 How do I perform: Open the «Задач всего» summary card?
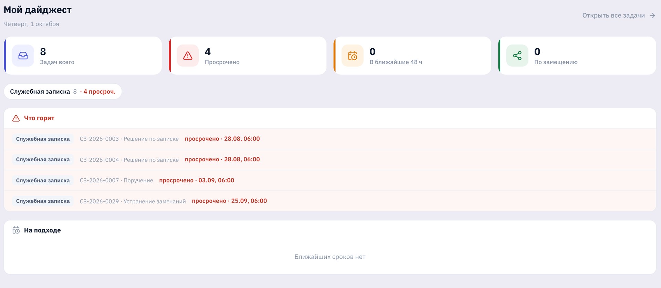pos(83,55)
